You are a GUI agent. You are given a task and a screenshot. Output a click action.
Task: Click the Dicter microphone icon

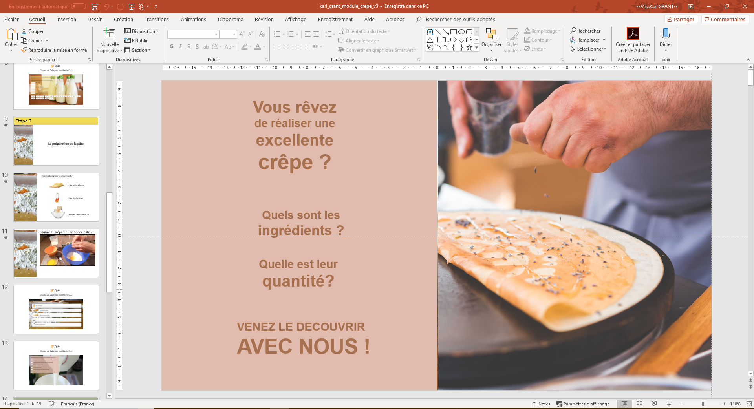tap(666, 34)
